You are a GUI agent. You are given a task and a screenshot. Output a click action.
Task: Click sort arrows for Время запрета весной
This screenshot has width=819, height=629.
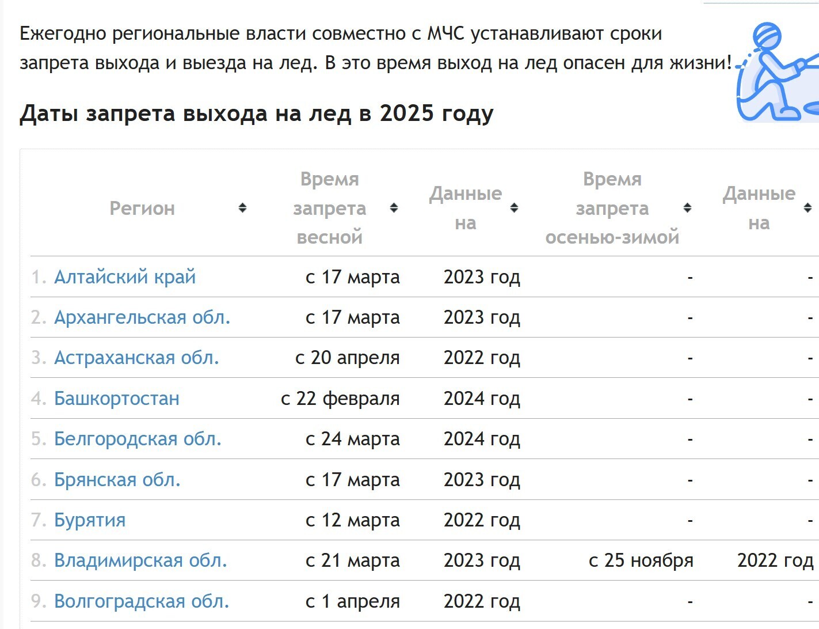pyautogui.click(x=394, y=208)
